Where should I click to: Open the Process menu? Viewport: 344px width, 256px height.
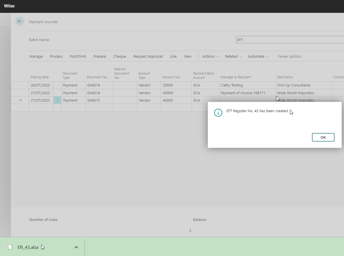tap(56, 56)
